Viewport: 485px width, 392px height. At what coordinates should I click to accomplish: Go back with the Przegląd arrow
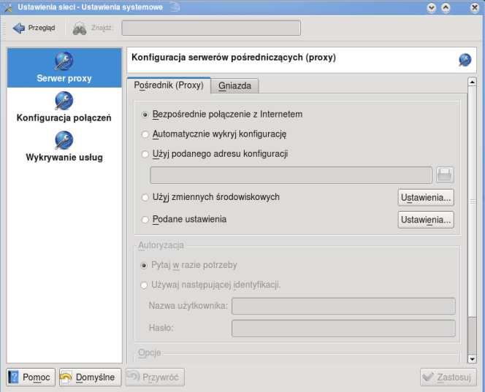(34, 28)
